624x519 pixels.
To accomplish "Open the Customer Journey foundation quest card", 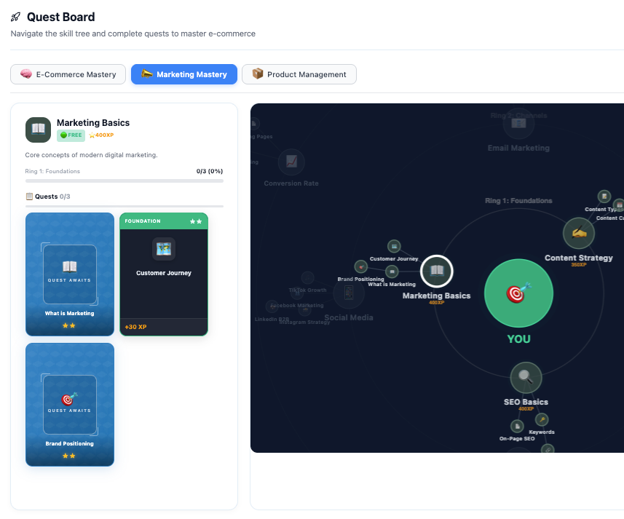I will [164, 274].
